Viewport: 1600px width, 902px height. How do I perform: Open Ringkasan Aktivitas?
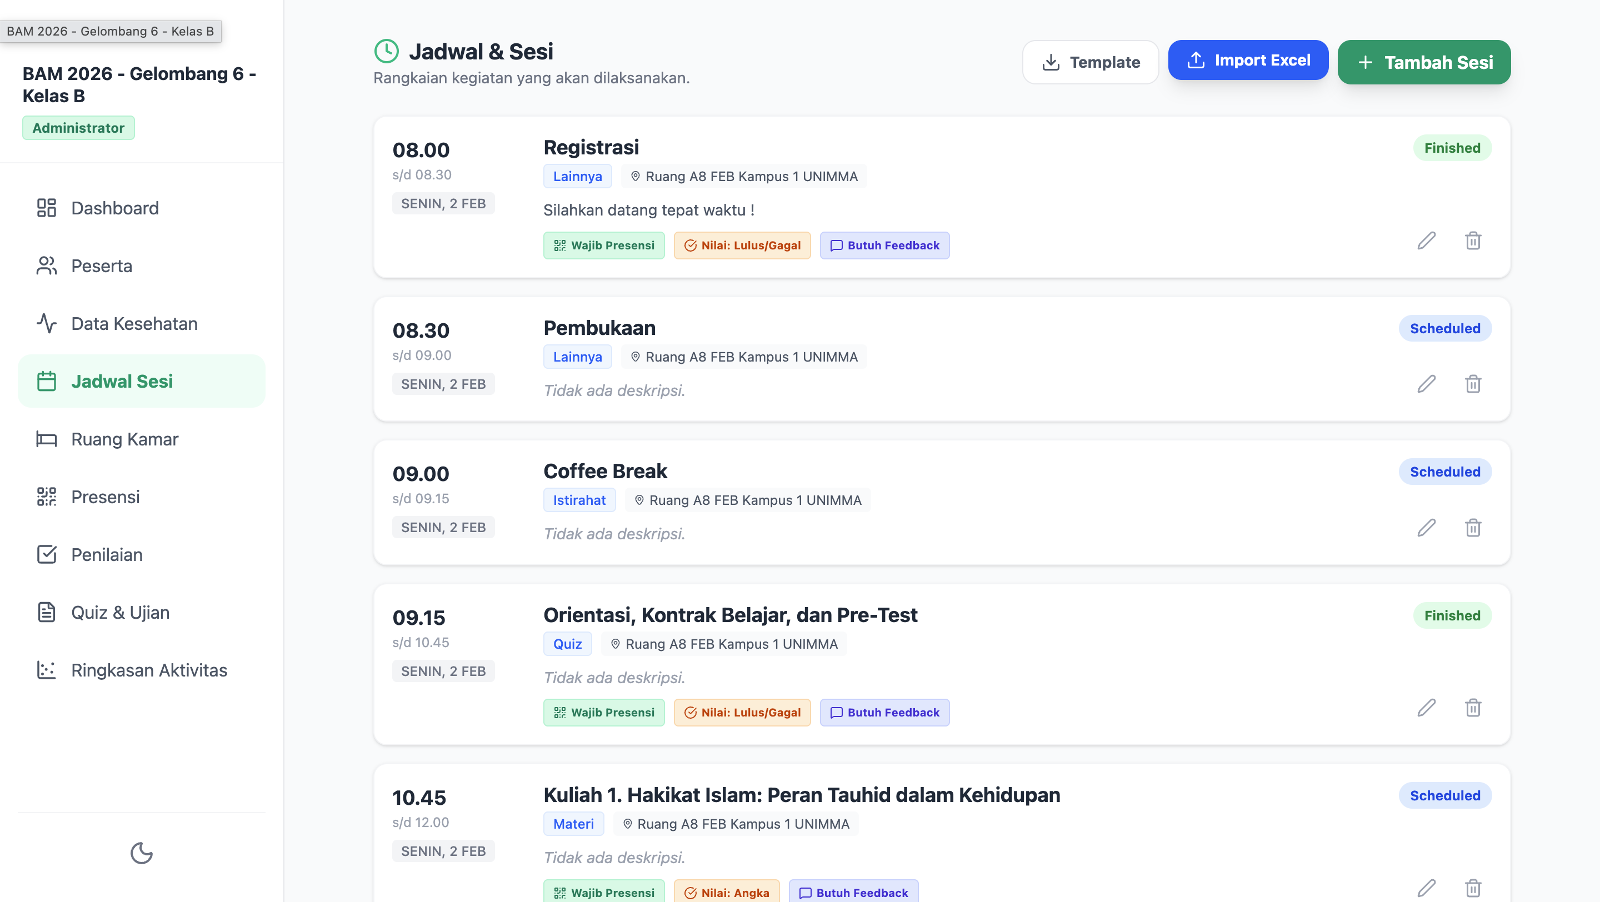click(x=142, y=670)
